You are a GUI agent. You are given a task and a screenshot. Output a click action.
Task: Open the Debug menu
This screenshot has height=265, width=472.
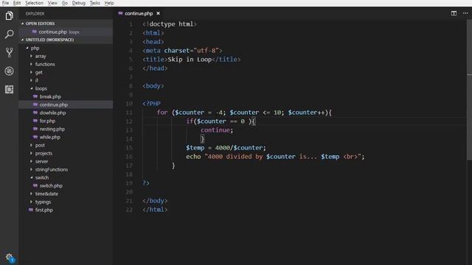[79, 3]
